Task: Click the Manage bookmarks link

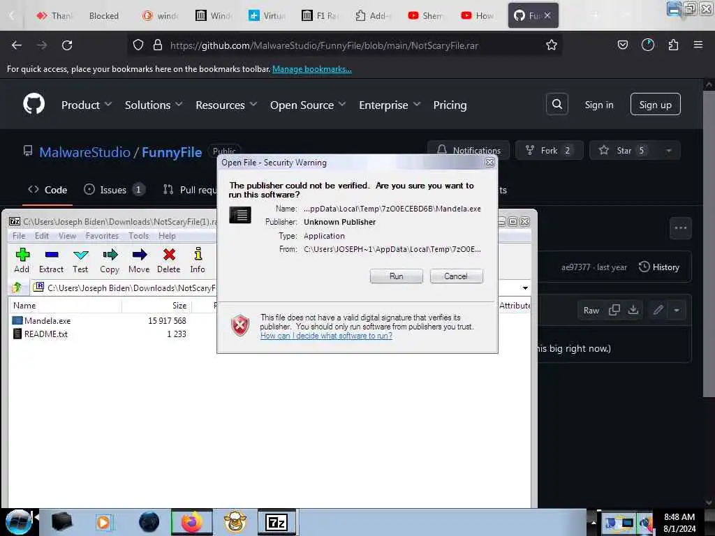Action: (312, 69)
